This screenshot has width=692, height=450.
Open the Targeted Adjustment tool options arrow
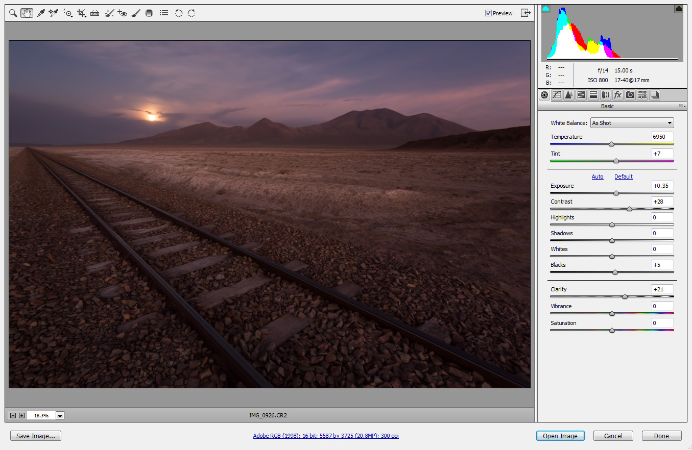pos(71,16)
